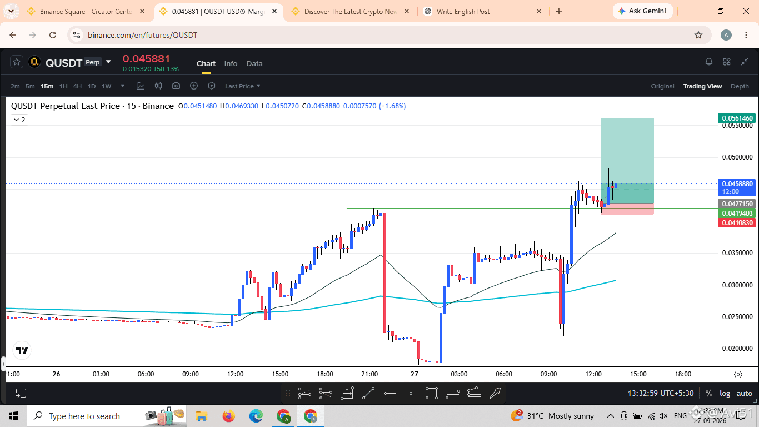Image resolution: width=759 pixels, height=427 pixels.
Task: Toggle log scale on price axis
Action: pos(725,393)
